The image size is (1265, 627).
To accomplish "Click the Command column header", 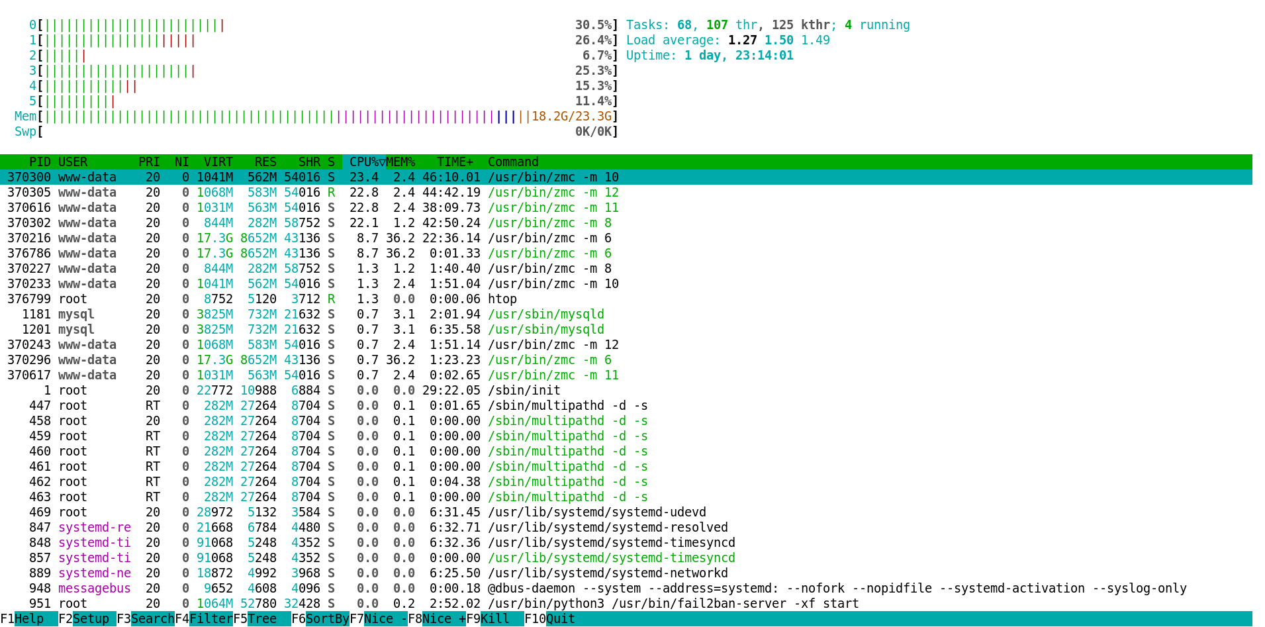I will point(513,162).
